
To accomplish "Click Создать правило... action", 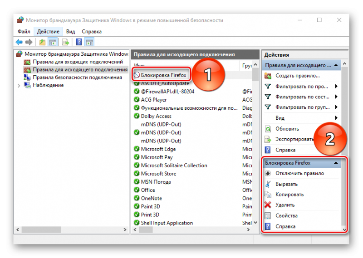I will (x=298, y=76).
